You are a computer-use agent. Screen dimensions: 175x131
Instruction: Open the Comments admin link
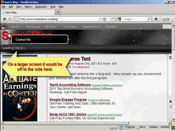(70, 27)
